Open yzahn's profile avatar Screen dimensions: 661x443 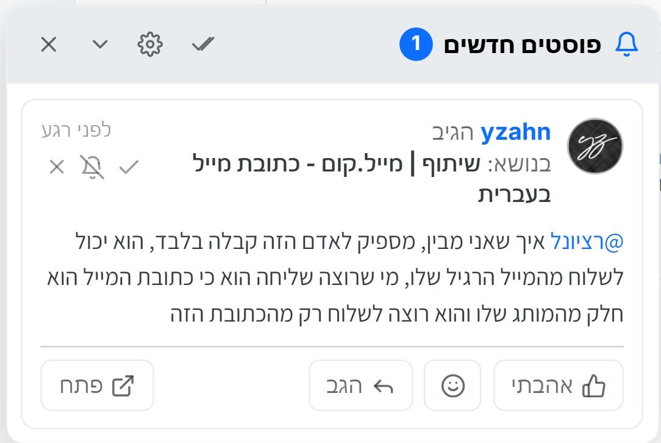[x=595, y=146]
